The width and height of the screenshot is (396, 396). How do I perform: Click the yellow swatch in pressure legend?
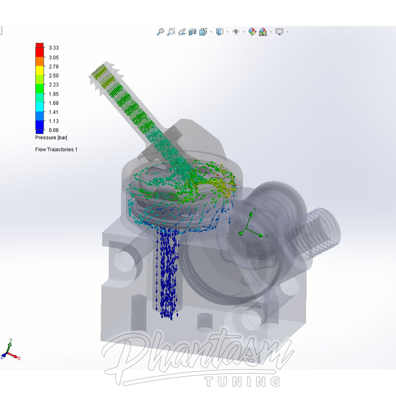pos(40,70)
